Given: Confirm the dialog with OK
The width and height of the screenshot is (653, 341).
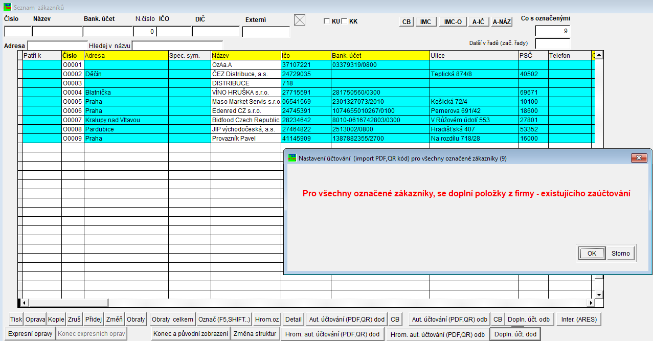Looking at the screenshot, I should pos(592,253).
